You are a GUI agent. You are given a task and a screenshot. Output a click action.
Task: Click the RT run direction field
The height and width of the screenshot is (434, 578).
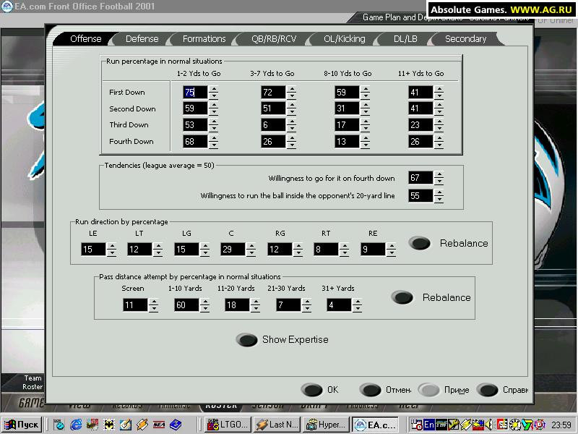point(326,250)
